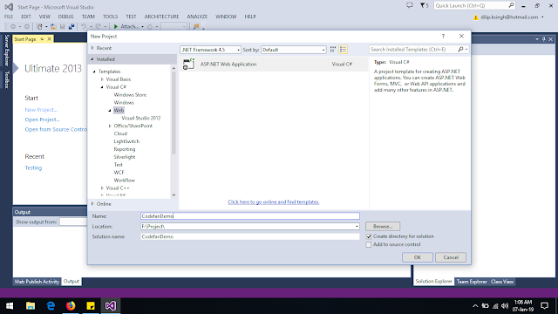558x314 pixels.
Task: Click the Redo toolbar icon
Action: (x=98, y=27)
